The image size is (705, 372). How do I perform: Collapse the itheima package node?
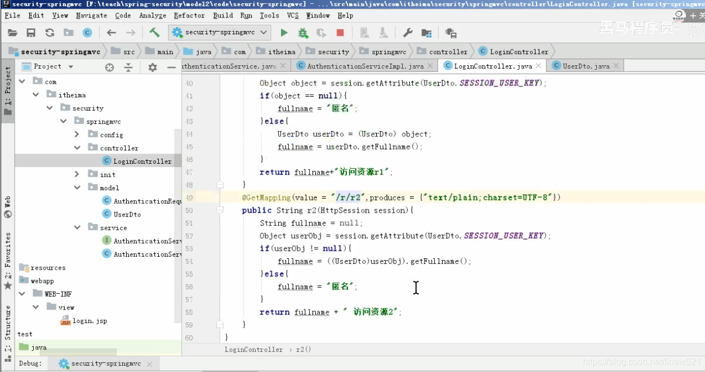(36, 95)
